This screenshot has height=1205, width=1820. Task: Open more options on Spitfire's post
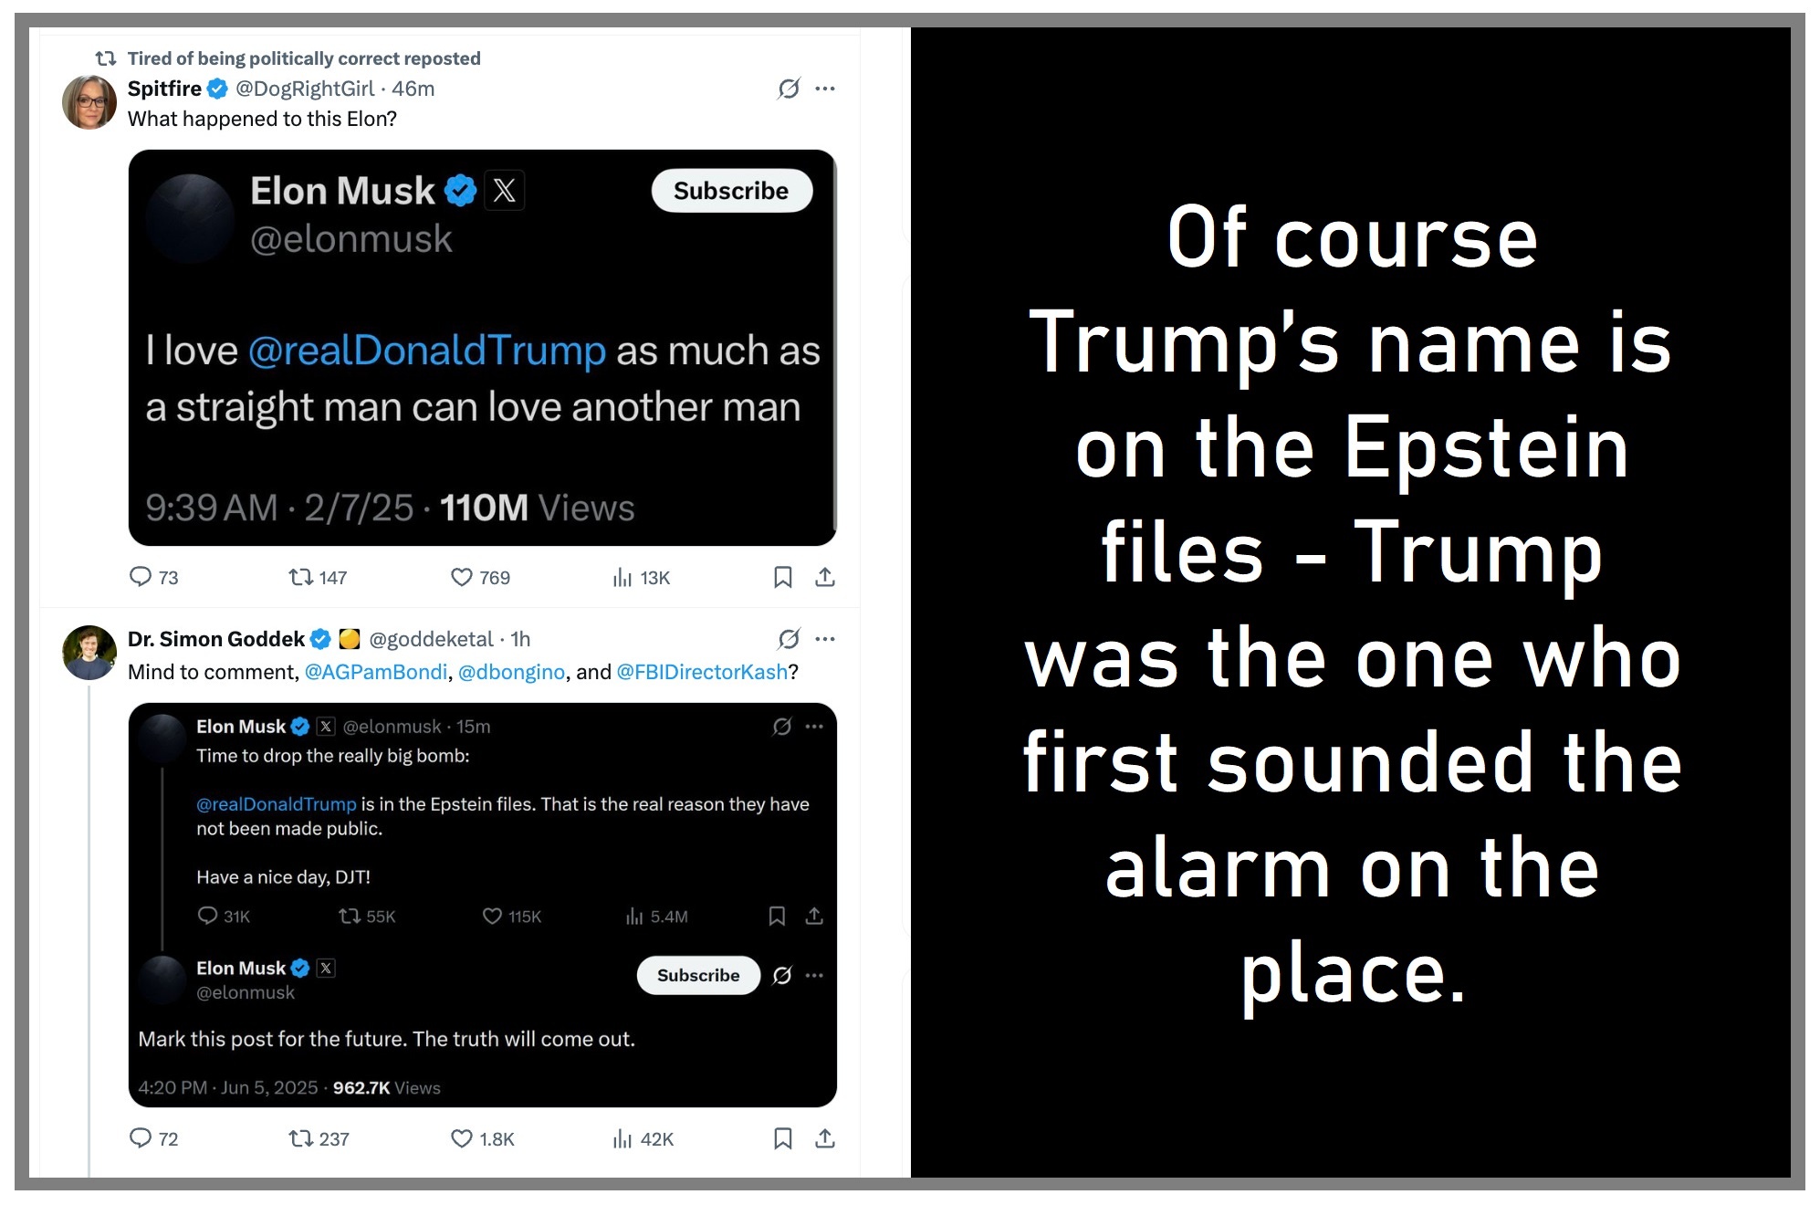point(825,89)
